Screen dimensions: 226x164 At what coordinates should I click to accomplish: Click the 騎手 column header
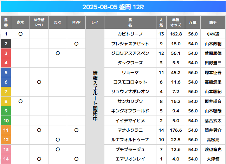click(213, 22)
